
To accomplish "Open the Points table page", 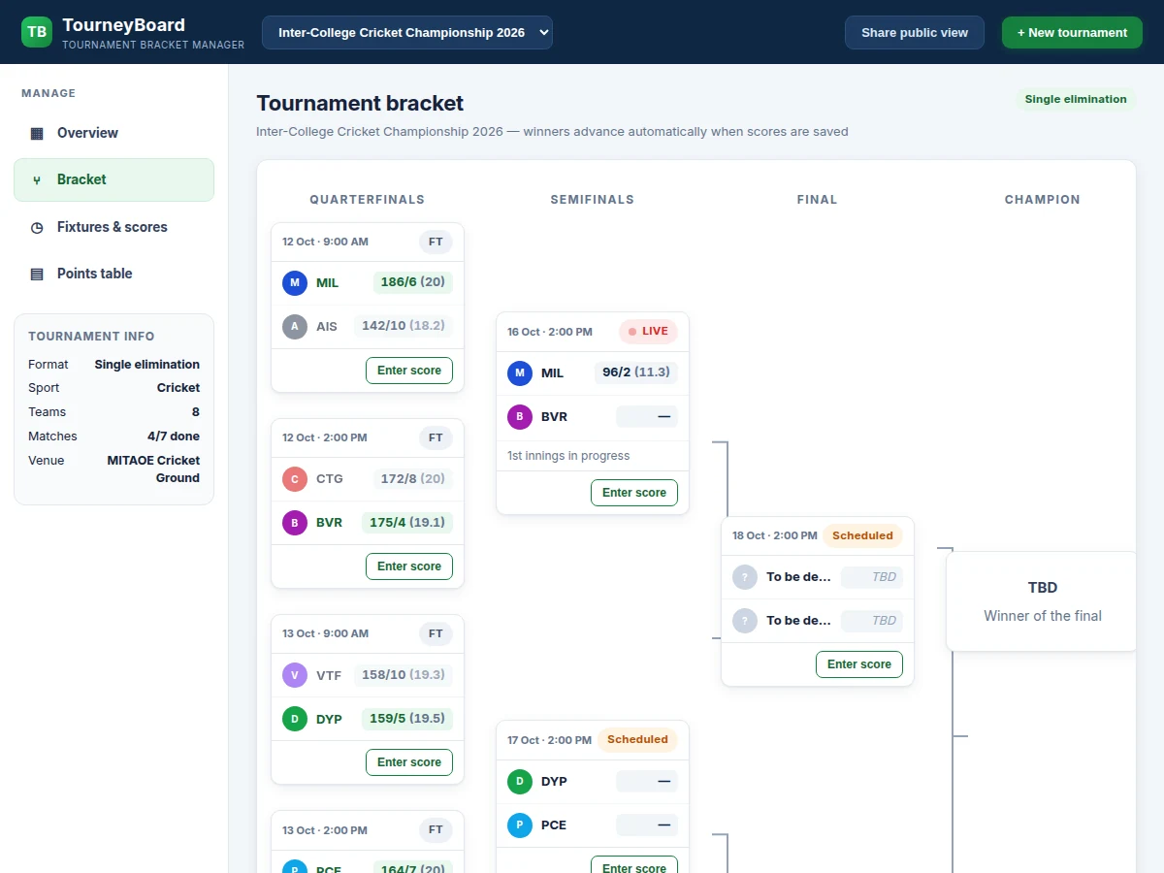I will 113,274.
